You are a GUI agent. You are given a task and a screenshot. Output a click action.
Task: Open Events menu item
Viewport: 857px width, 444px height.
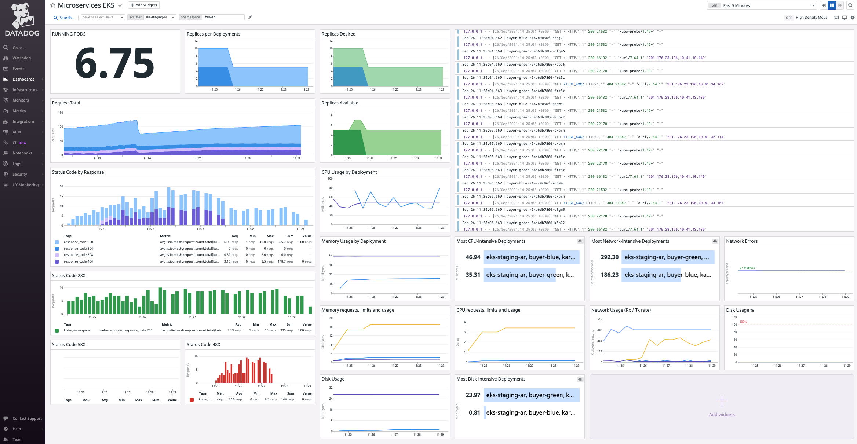[x=18, y=69]
